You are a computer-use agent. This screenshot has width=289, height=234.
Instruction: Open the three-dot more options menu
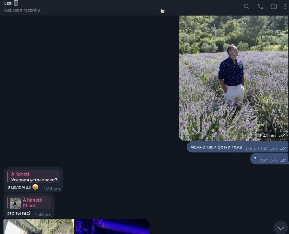(285, 6)
